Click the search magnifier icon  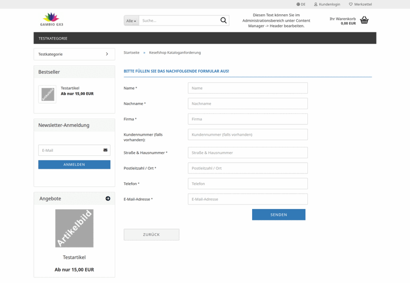tap(223, 20)
